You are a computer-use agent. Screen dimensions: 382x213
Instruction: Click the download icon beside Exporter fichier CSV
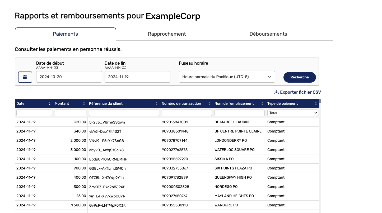pos(277,92)
